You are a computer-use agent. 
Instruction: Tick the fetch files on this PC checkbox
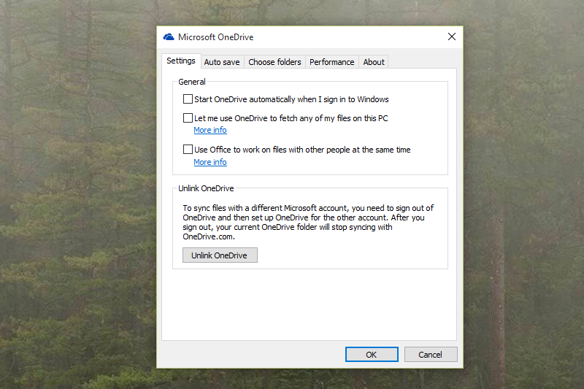point(188,118)
